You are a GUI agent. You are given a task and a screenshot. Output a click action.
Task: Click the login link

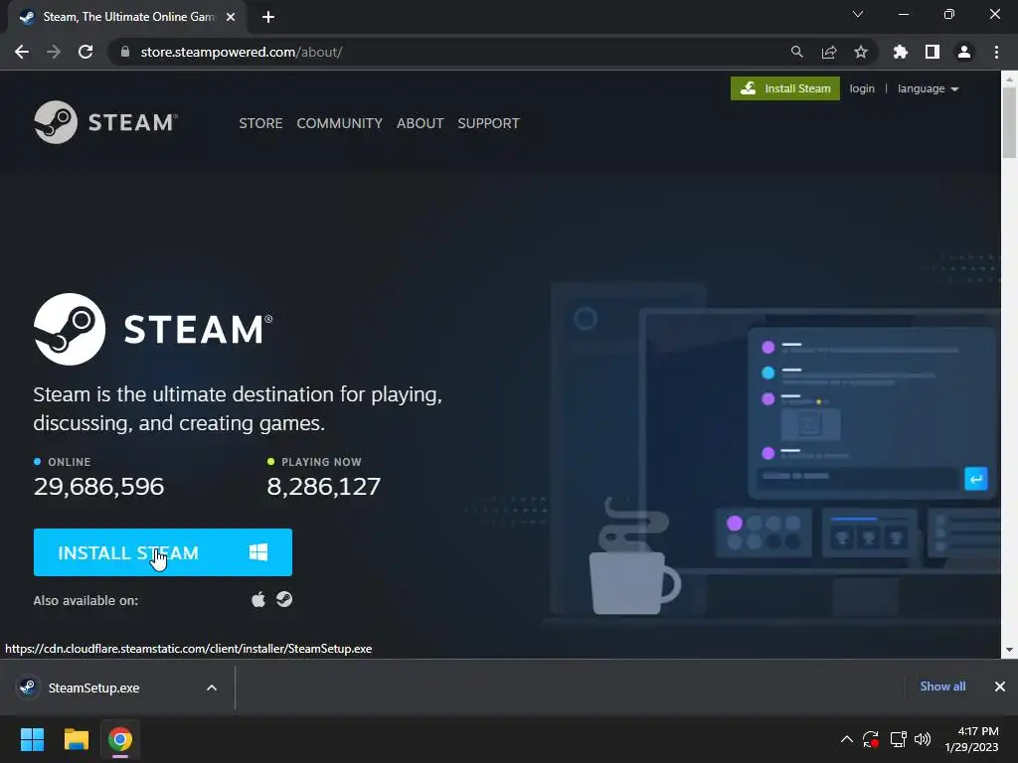862,88
